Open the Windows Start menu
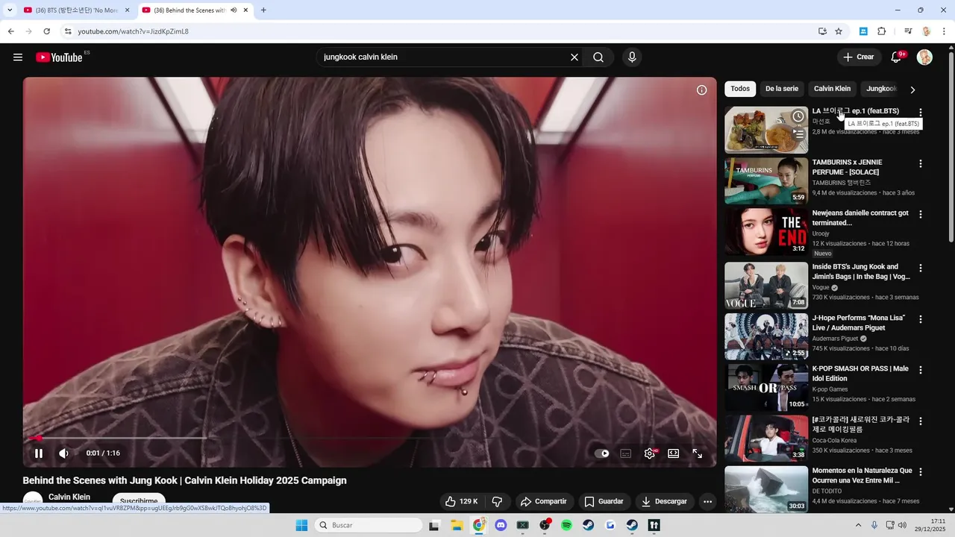Image resolution: width=955 pixels, height=537 pixels. [x=301, y=526]
